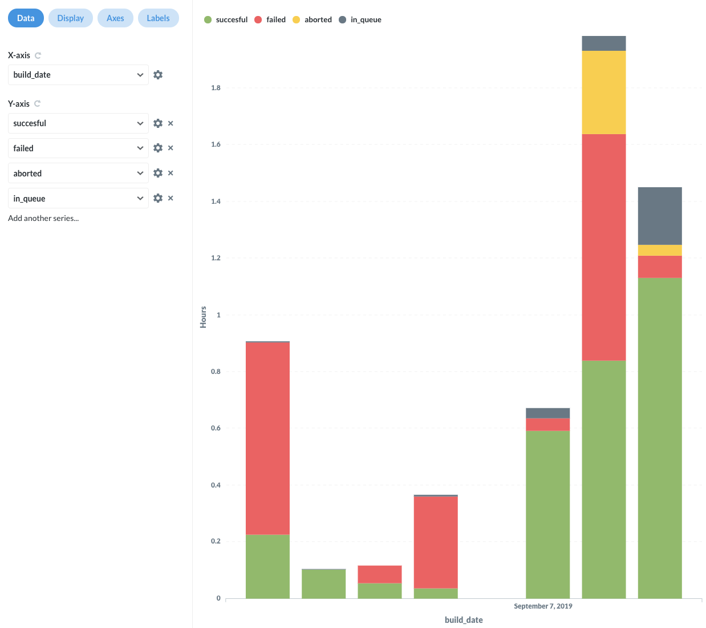Open settings gear for failed series

(x=158, y=148)
